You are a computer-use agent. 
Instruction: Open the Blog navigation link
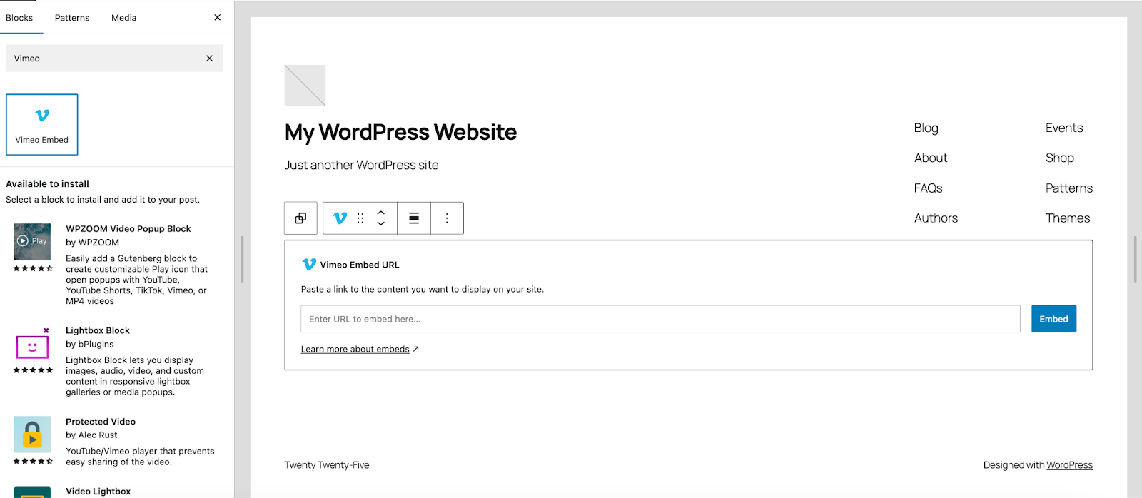point(926,128)
